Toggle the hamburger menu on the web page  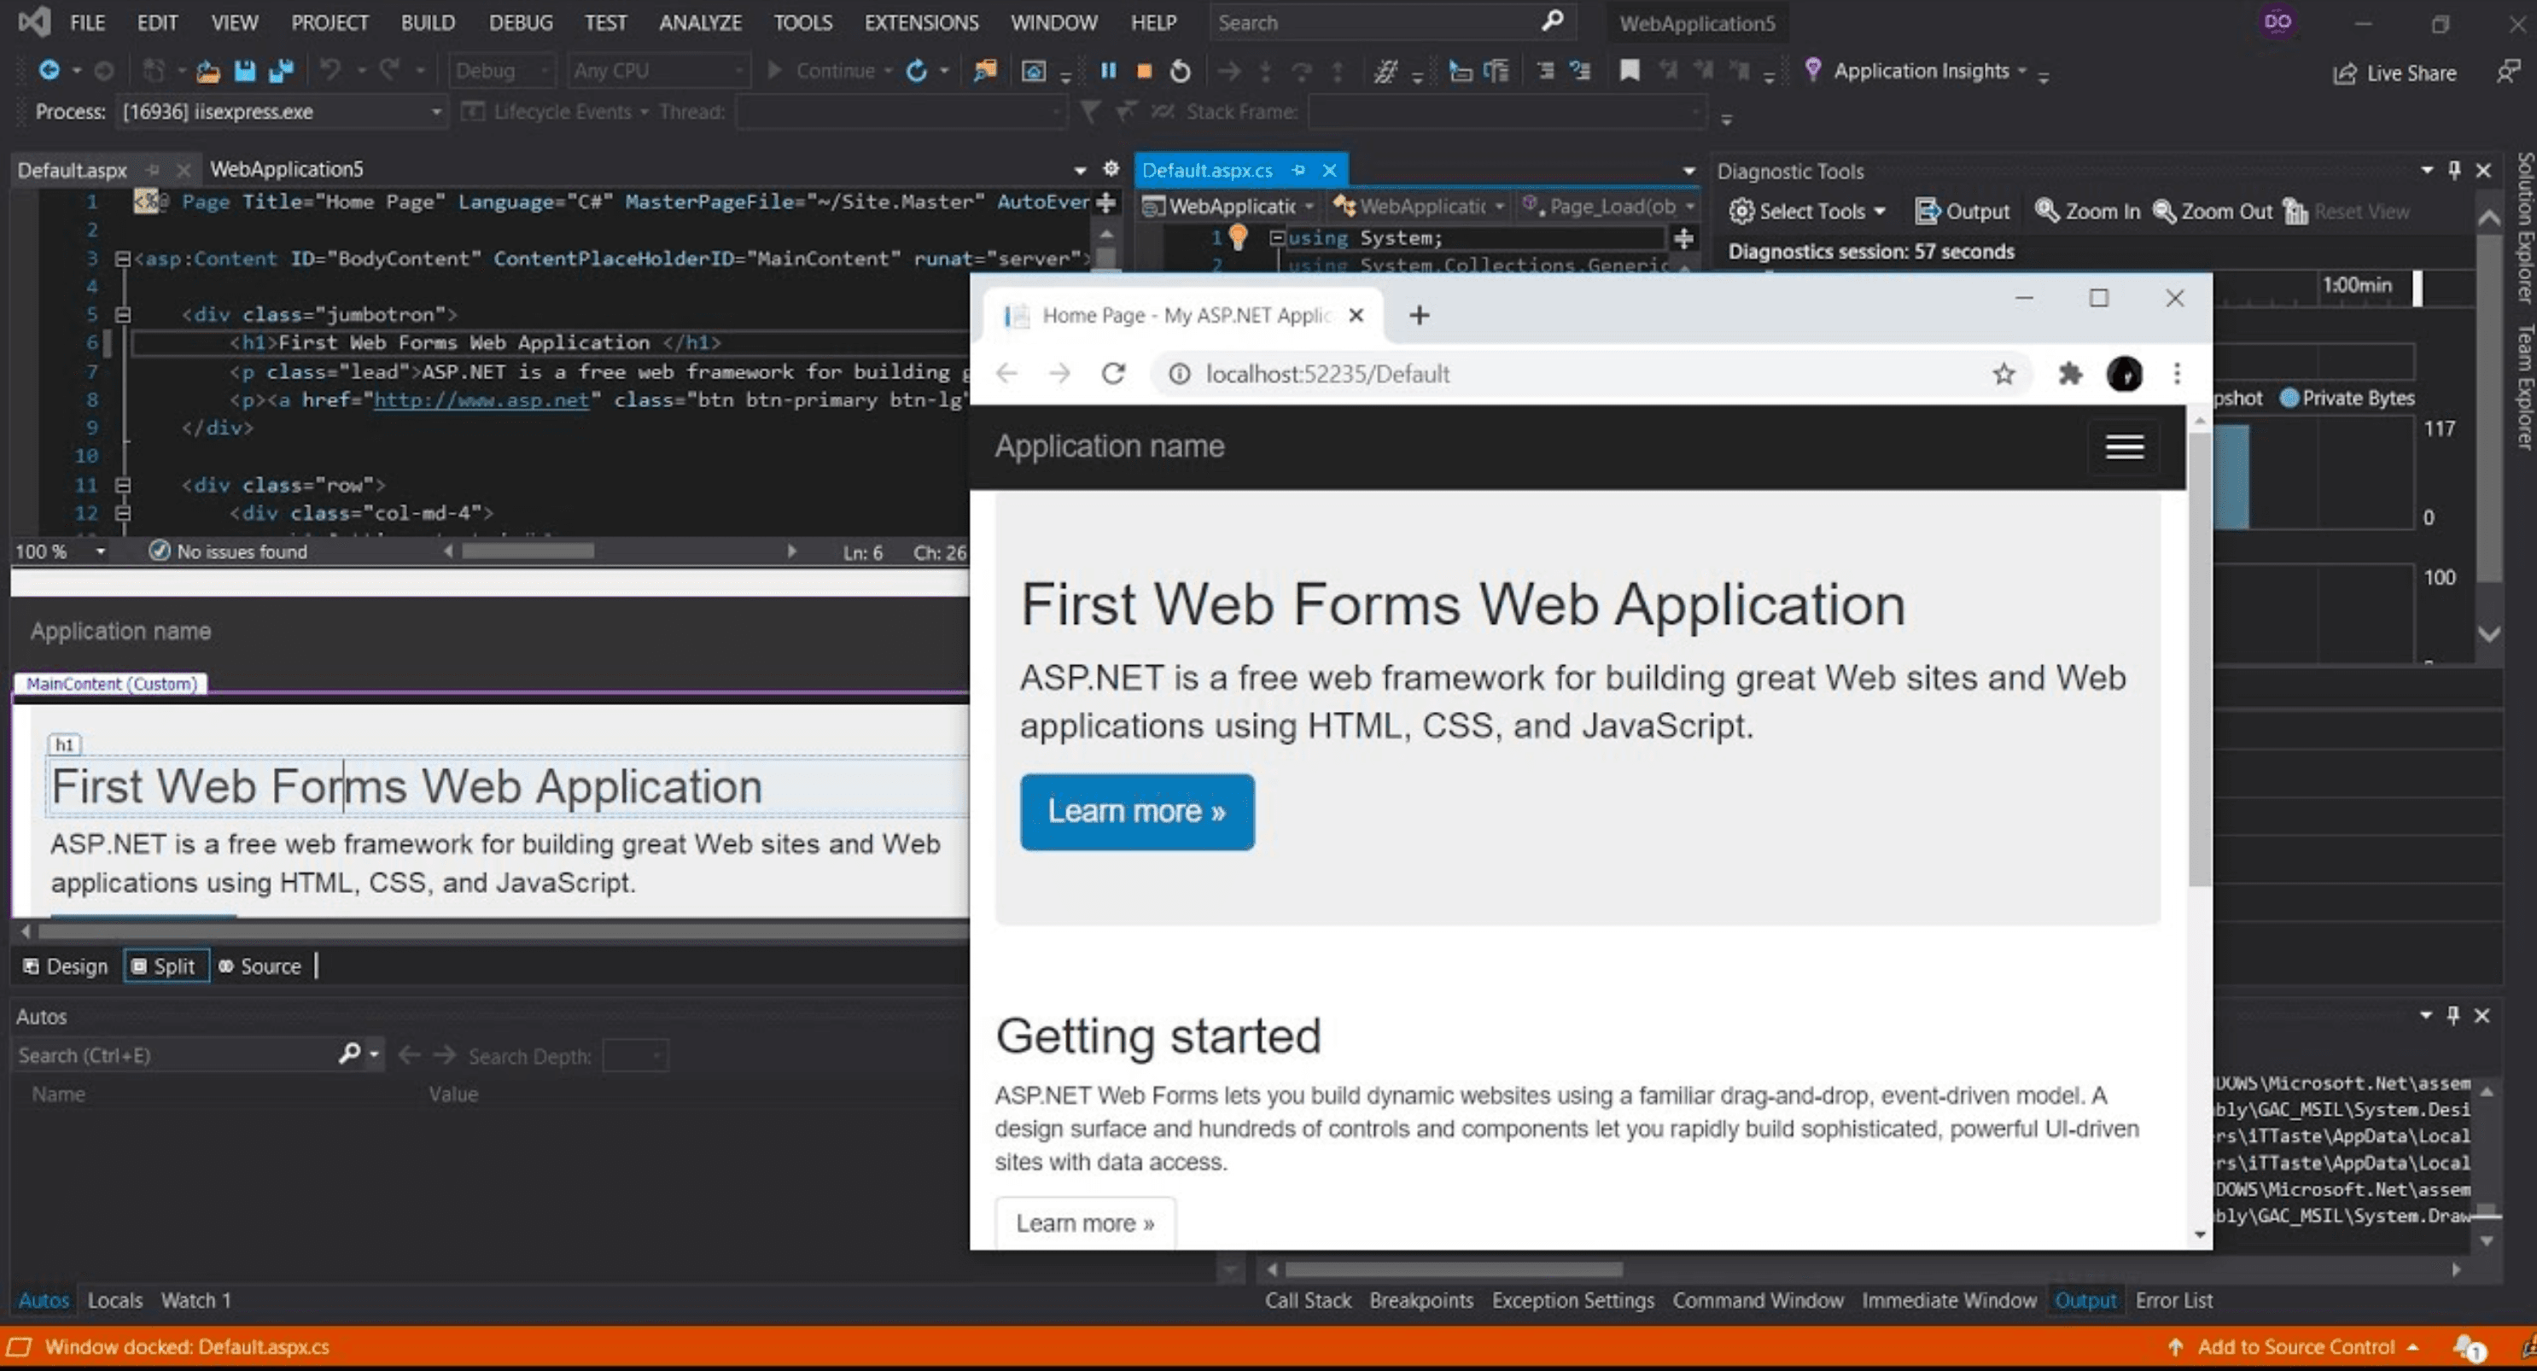coord(2125,447)
